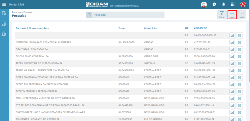Screen dimensions: 250x121
Task: Open the hamburger main menu
Action: click(x=4, y=5)
